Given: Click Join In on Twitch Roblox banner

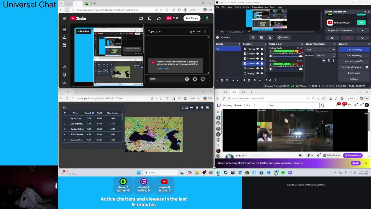Looking at the screenshot, I should tap(356, 163).
